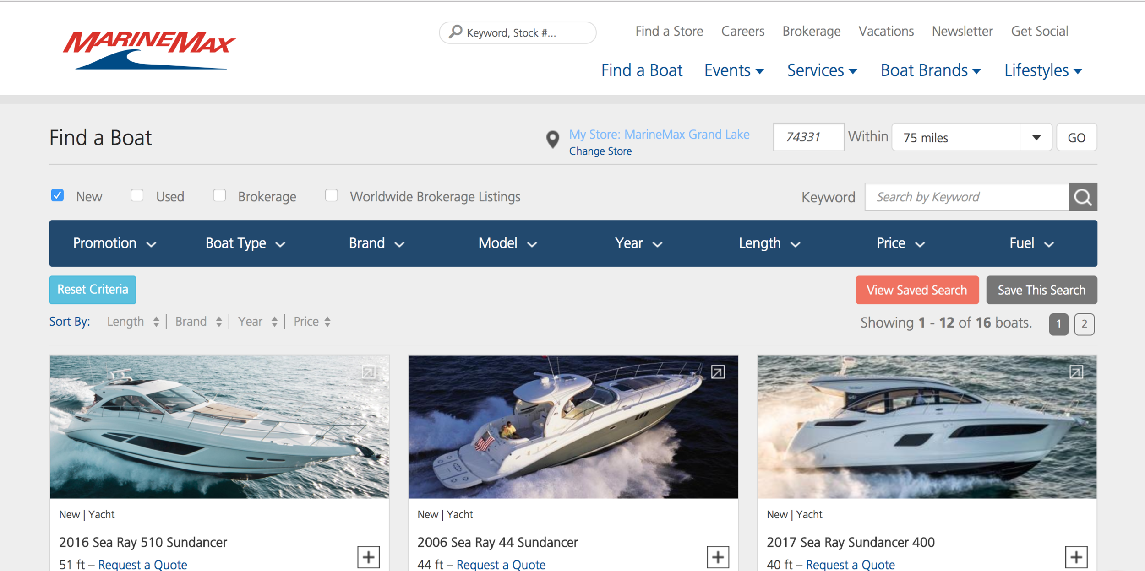Expand the Brand filter dropdown
Screen dimensions: 1145x571
point(376,243)
